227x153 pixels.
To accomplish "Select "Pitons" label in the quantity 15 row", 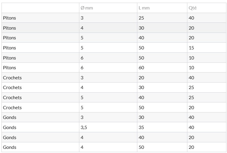I will (9, 48).
